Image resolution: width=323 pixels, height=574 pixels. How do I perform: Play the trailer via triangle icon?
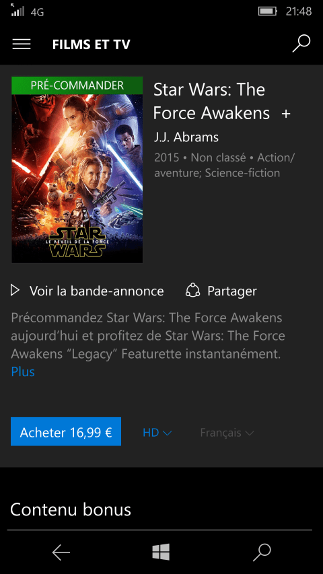click(x=15, y=291)
